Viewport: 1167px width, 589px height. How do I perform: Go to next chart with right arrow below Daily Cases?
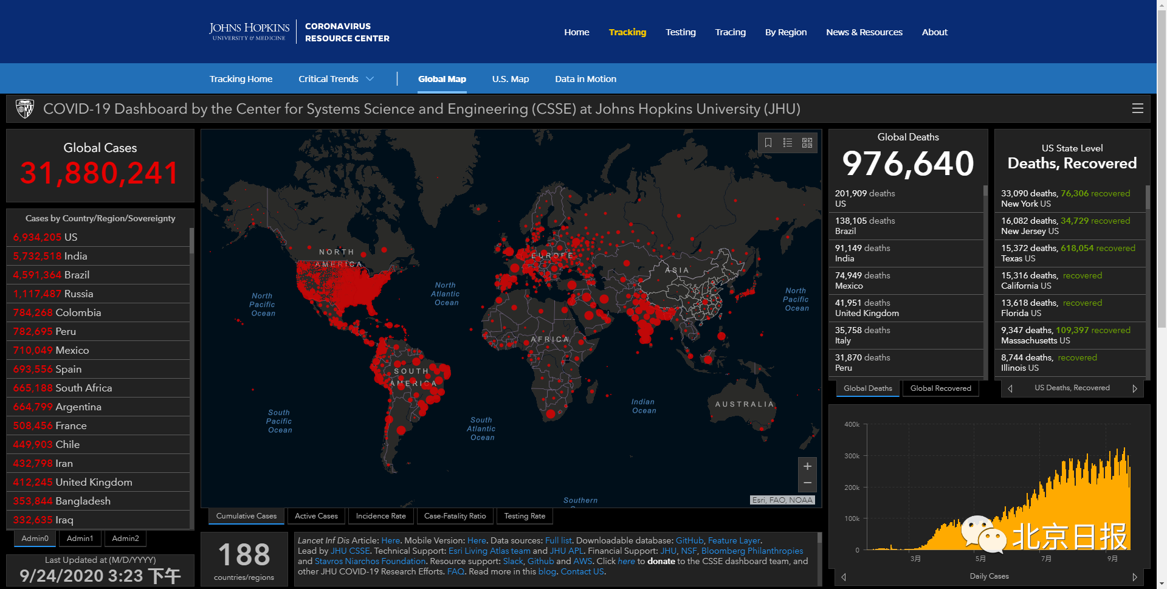[x=1134, y=576]
